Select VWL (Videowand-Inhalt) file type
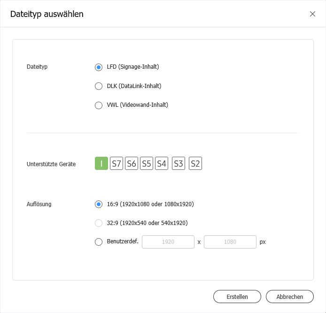The width and height of the screenshot is (326, 313). tap(99, 105)
